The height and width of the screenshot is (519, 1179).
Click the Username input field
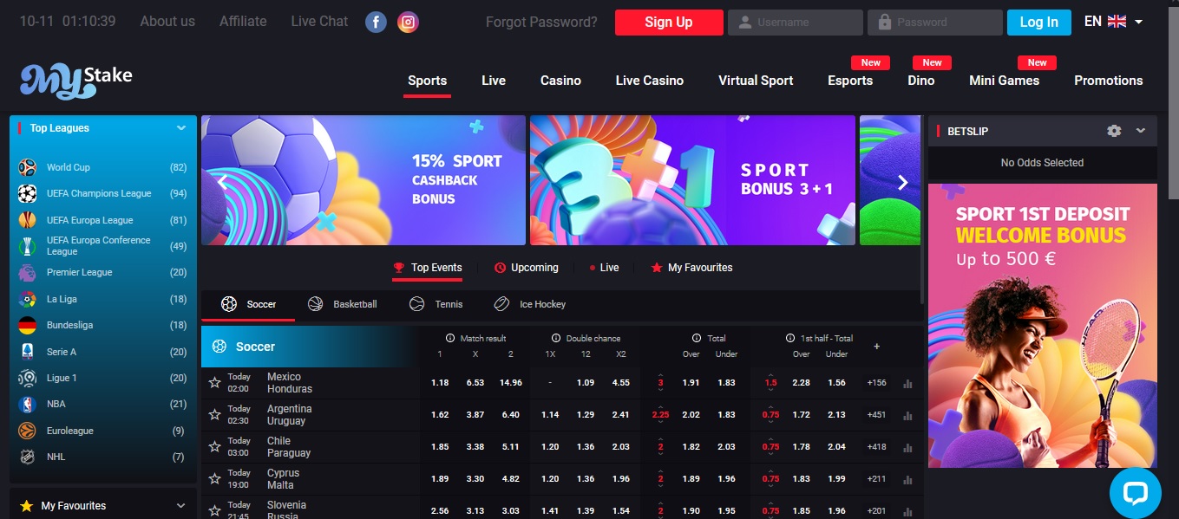[796, 23]
